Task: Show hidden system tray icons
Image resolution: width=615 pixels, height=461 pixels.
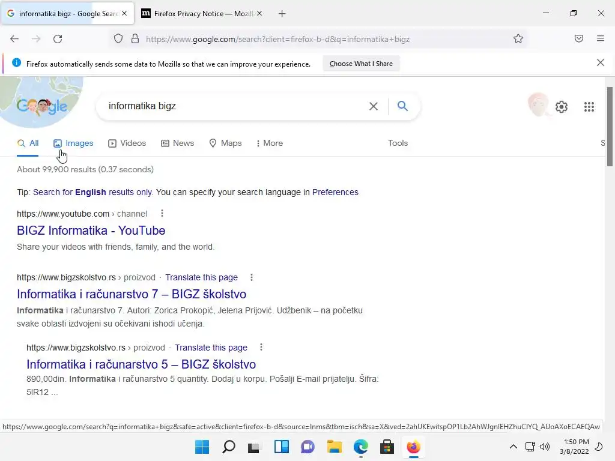Action: [x=513, y=447]
